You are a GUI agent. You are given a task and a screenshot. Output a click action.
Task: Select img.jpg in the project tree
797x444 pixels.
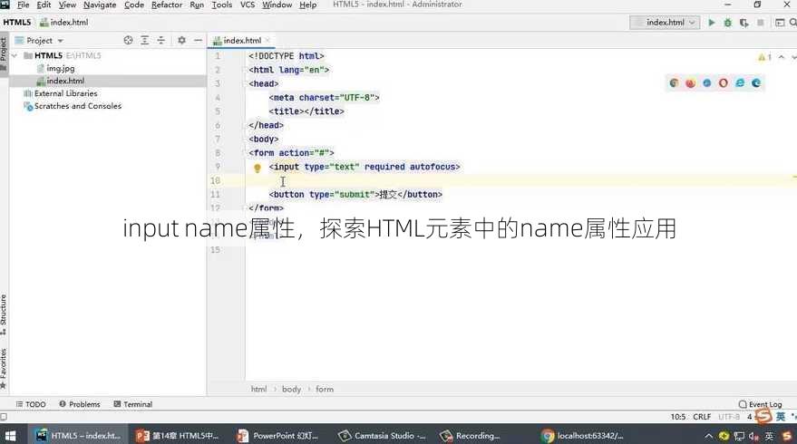[x=61, y=68]
